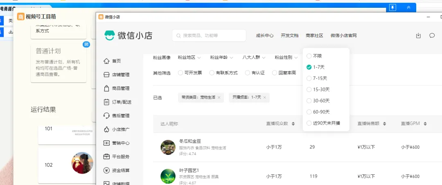The width and height of the screenshot is (442, 185).
Task: Open 订单/配送 in sidebar
Action: point(122,102)
